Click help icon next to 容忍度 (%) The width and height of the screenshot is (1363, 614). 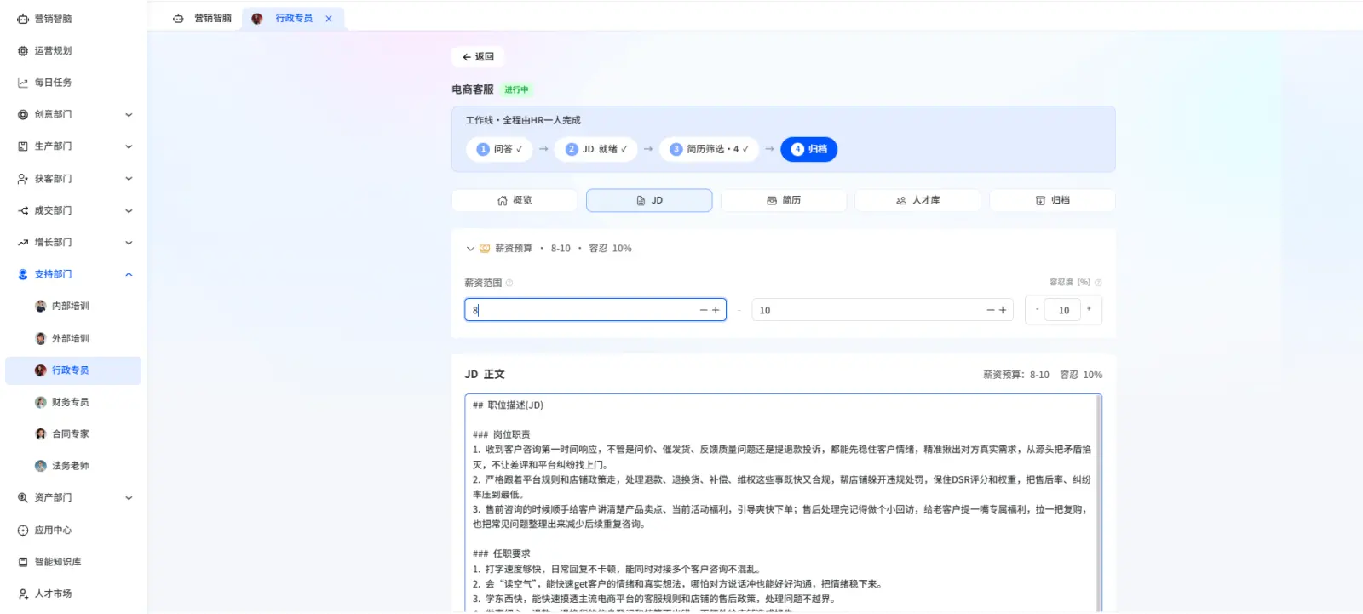coord(1098,283)
